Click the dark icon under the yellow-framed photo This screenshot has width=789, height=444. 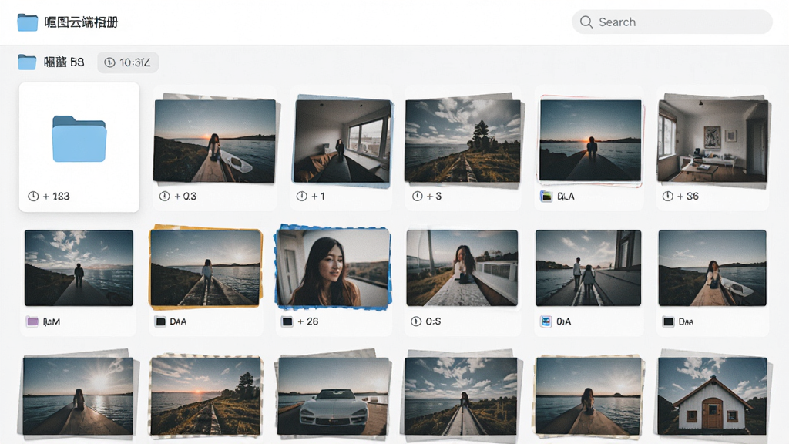[x=160, y=321]
